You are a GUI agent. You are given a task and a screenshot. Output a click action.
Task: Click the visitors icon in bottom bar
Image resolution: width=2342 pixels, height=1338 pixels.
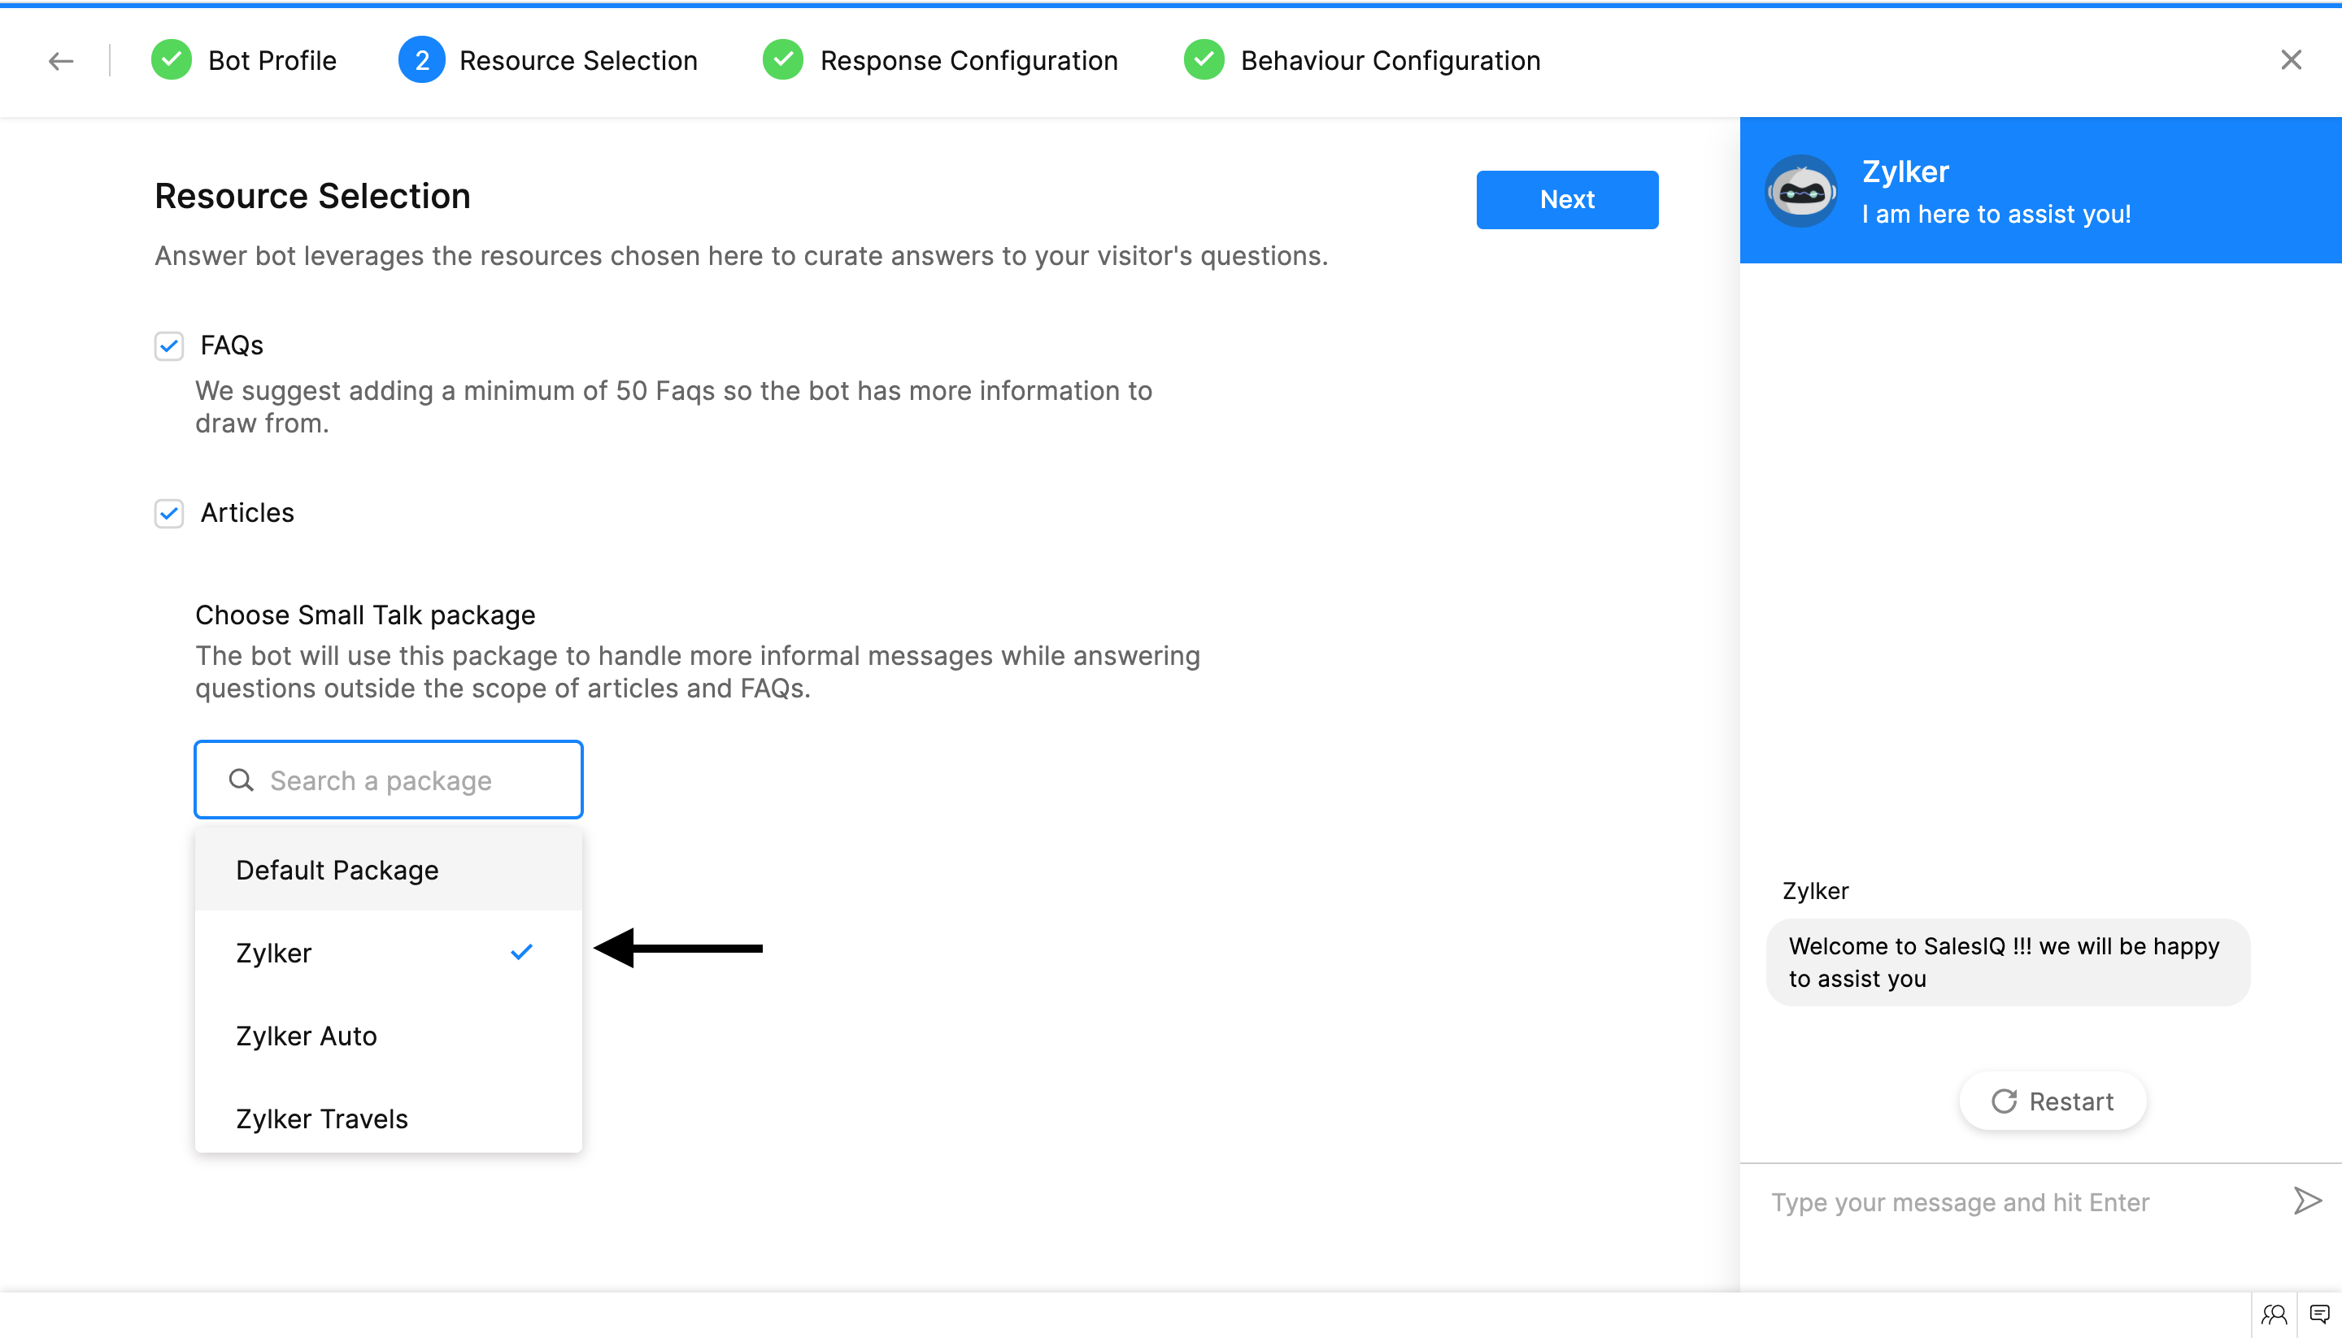[x=2274, y=1315]
